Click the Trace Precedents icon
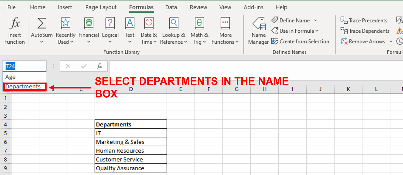403x175 pixels. pos(364,20)
